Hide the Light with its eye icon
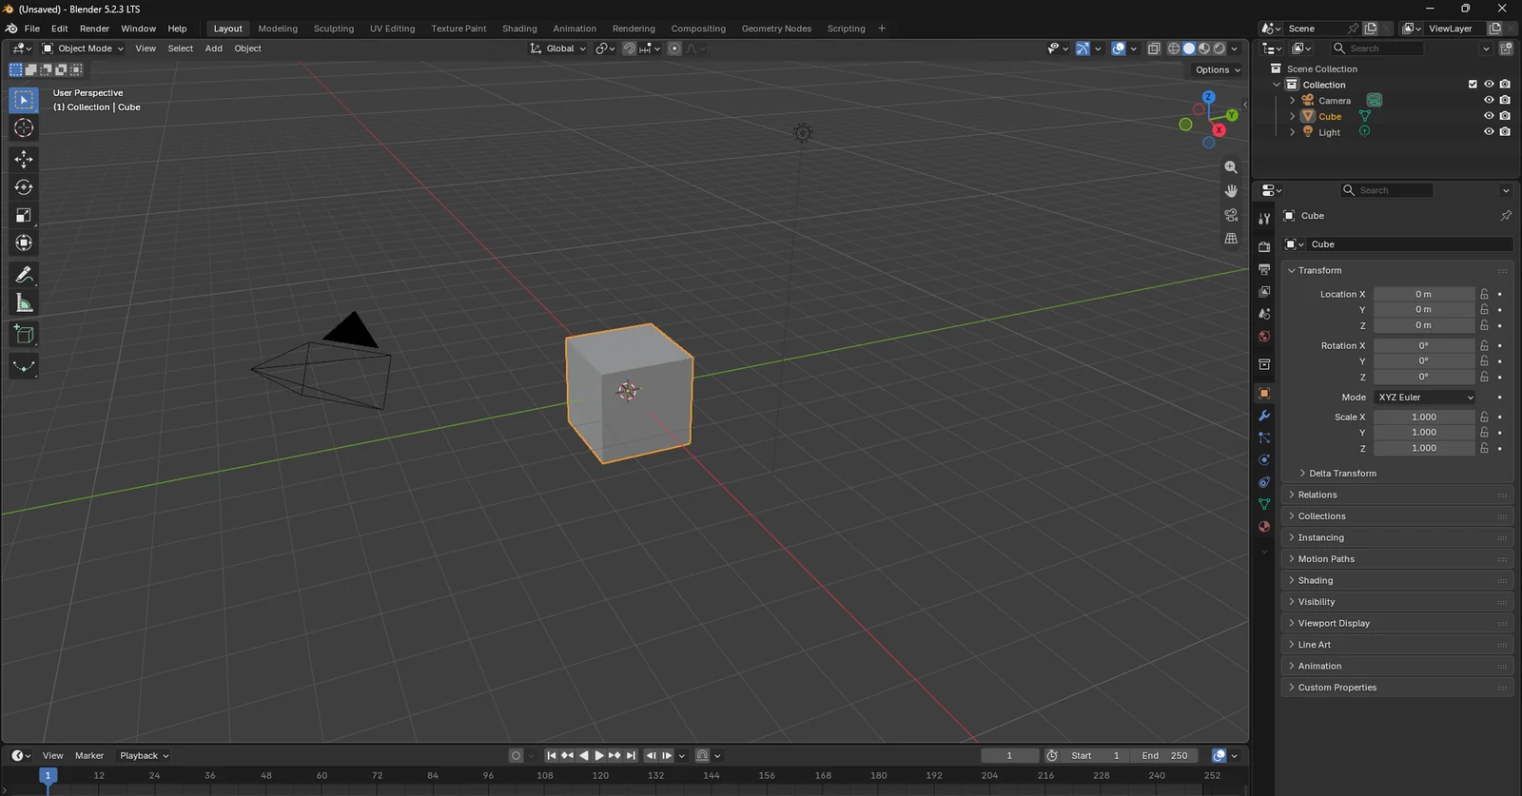 (x=1489, y=132)
